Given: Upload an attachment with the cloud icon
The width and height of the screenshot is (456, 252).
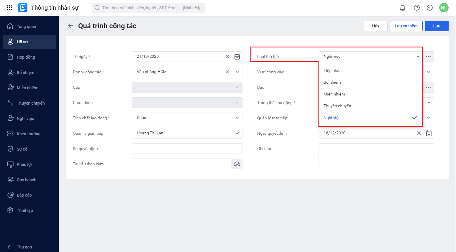Looking at the screenshot, I should (237, 164).
